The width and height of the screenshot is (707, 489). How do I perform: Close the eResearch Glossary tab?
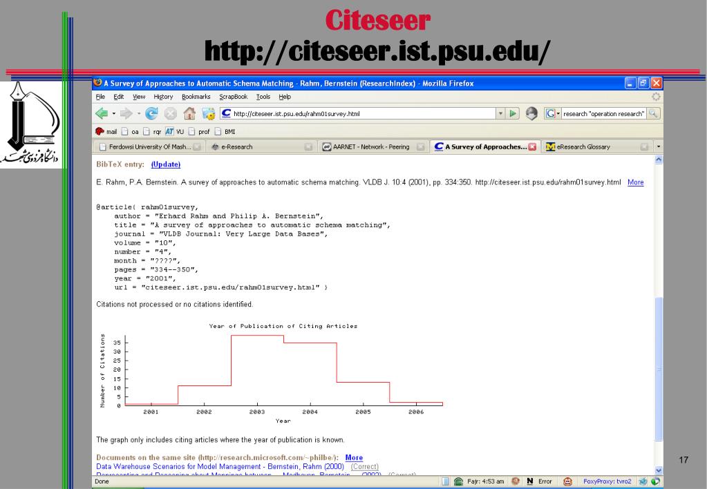coord(644,146)
